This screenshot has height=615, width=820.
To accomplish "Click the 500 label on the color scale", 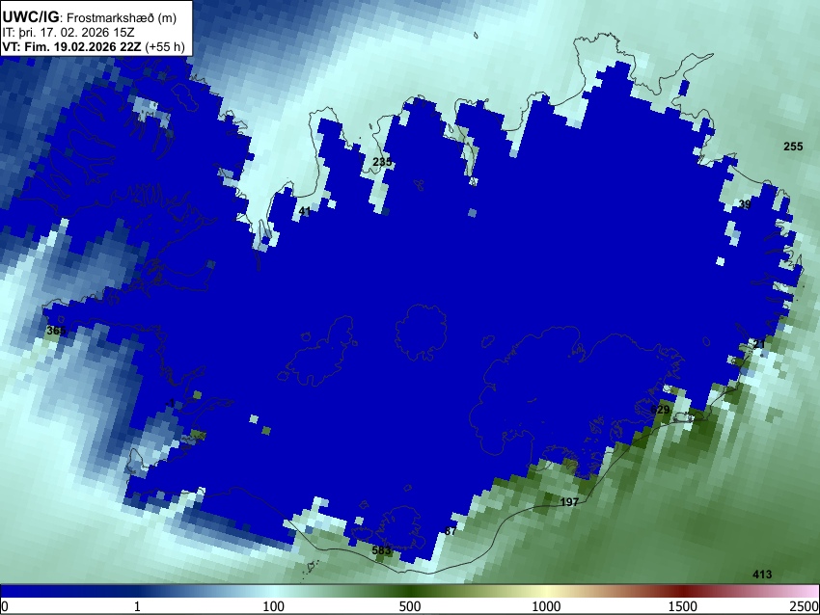I will tap(409, 606).
